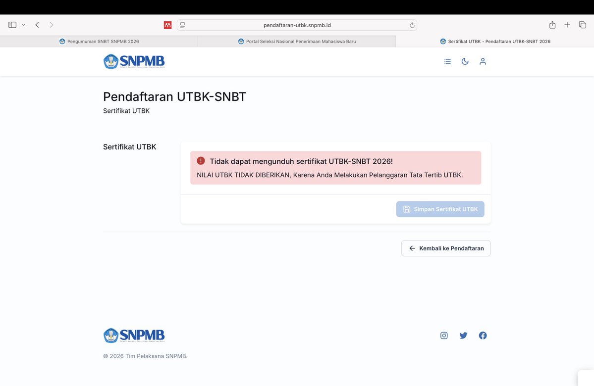Click the browser forward arrow
The image size is (594, 386).
51,25
